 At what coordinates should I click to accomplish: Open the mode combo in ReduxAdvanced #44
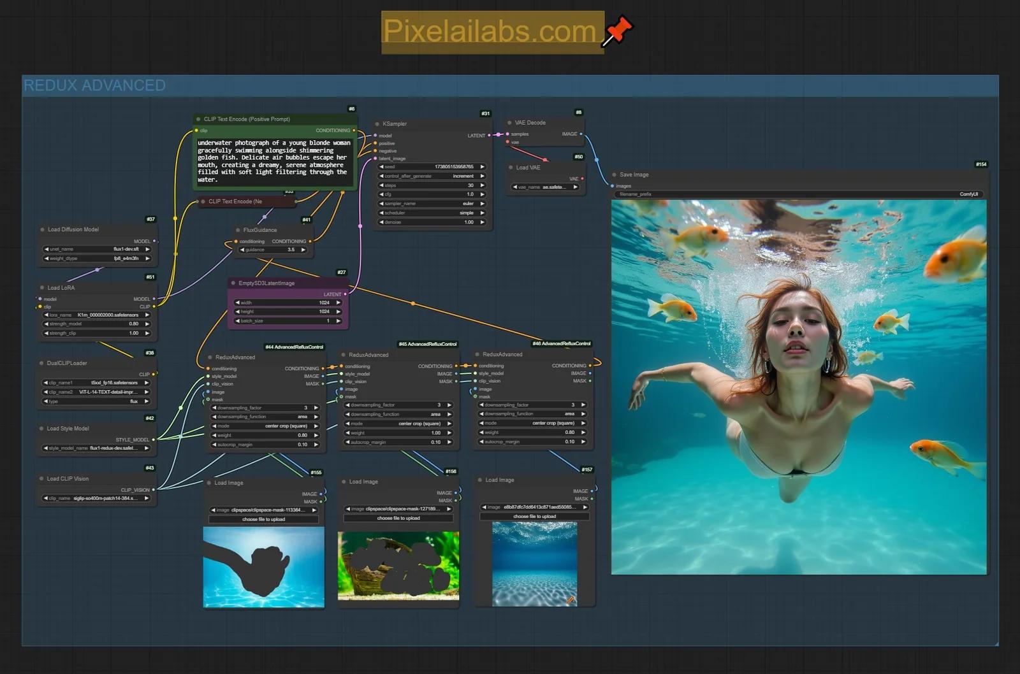point(265,426)
